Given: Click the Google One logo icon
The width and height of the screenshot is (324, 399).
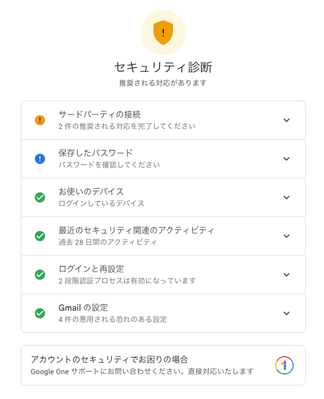Looking at the screenshot, I should (x=284, y=365).
